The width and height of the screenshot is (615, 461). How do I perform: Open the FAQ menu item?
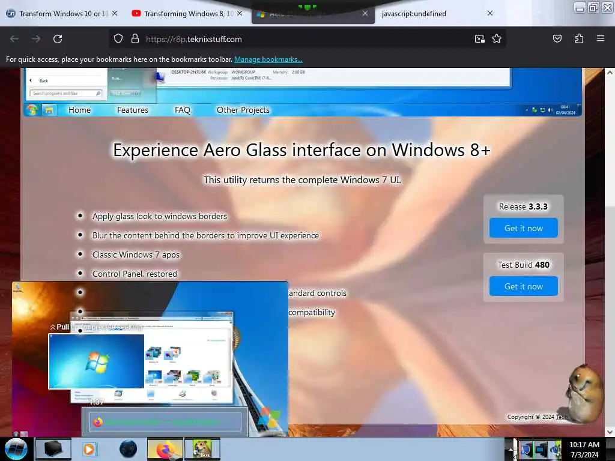[183, 110]
